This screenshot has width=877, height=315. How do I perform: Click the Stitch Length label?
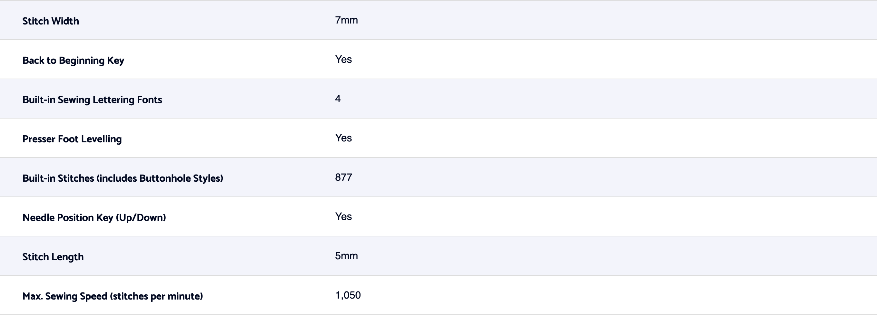coord(53,257)
